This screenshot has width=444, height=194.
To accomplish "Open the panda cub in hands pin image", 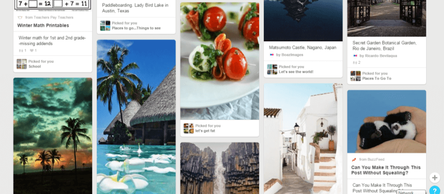I will 386,121.
